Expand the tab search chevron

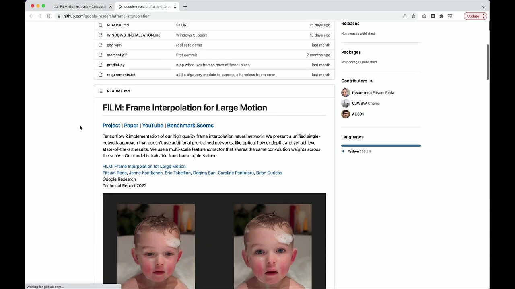pyautogui.click(x=483, y=6)
